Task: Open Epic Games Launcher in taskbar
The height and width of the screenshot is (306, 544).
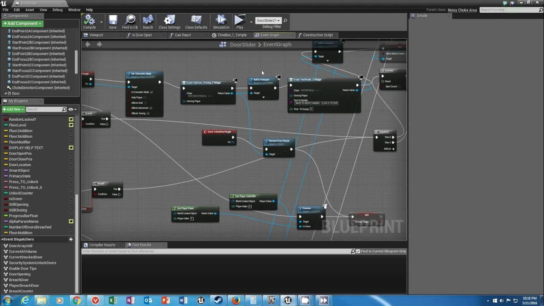Action: [271, 300]
